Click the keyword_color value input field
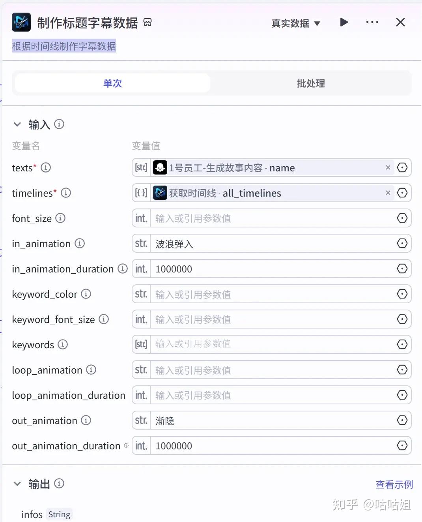 [272, 294]
